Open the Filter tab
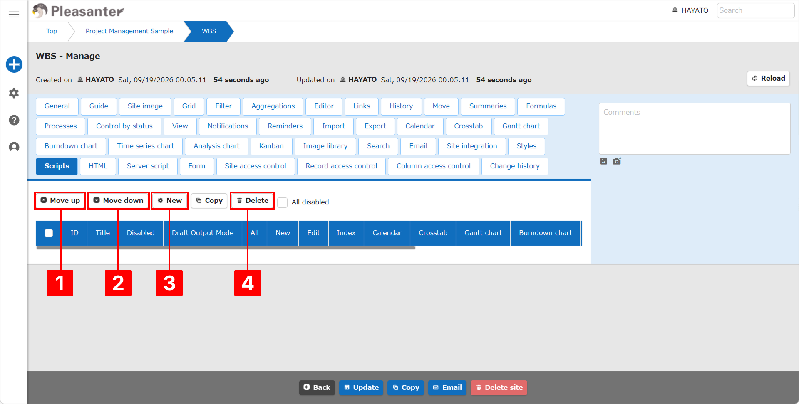799x404 pixels. pos(223,106)
